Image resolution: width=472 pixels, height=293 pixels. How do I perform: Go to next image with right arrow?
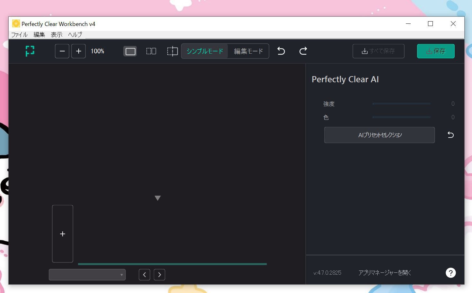point(160,275)
